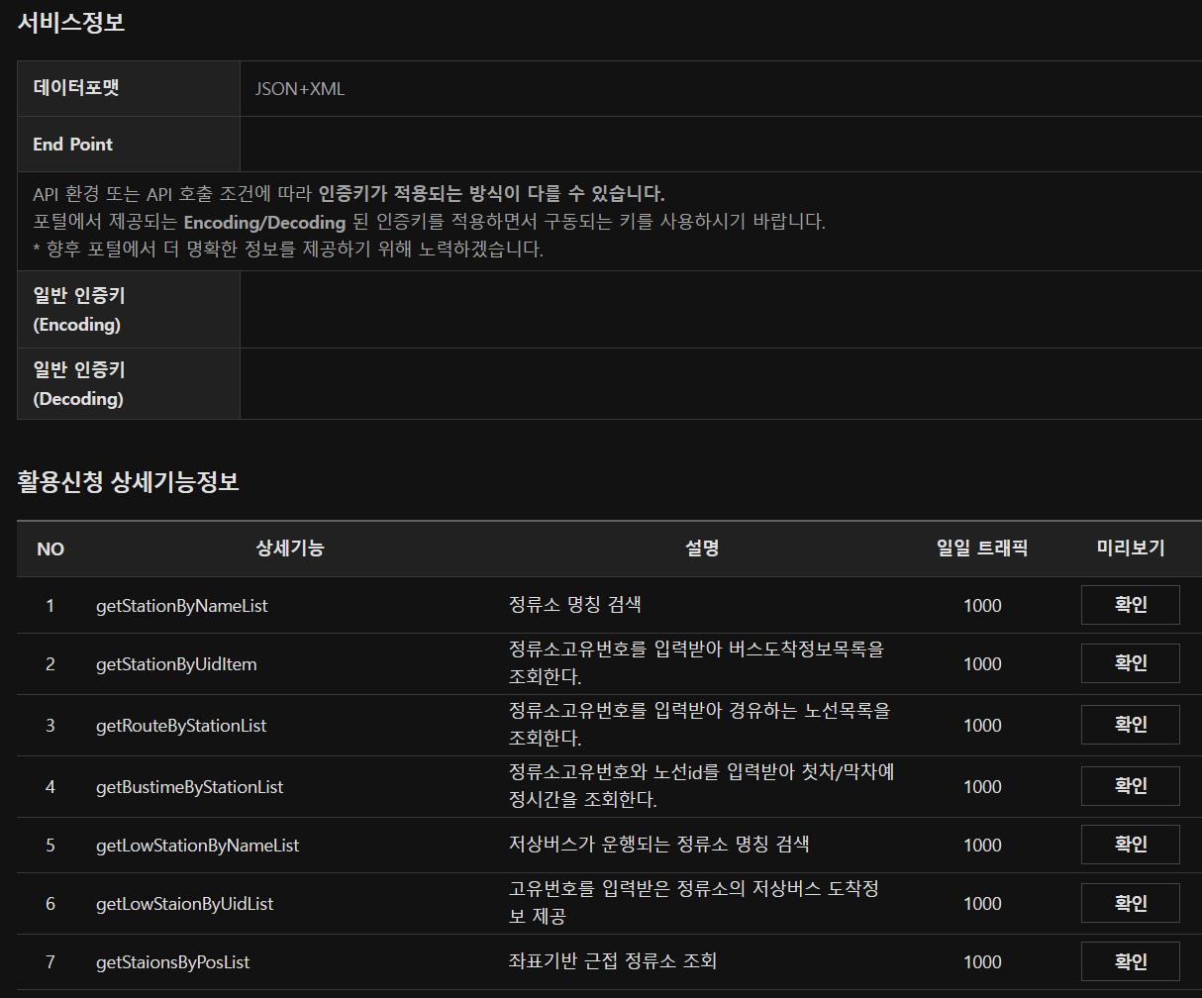The height and width of the screenshot is (998, 1202).
Task: Click getRouteByStationList function name text
Action: click(x=180, y=726)
